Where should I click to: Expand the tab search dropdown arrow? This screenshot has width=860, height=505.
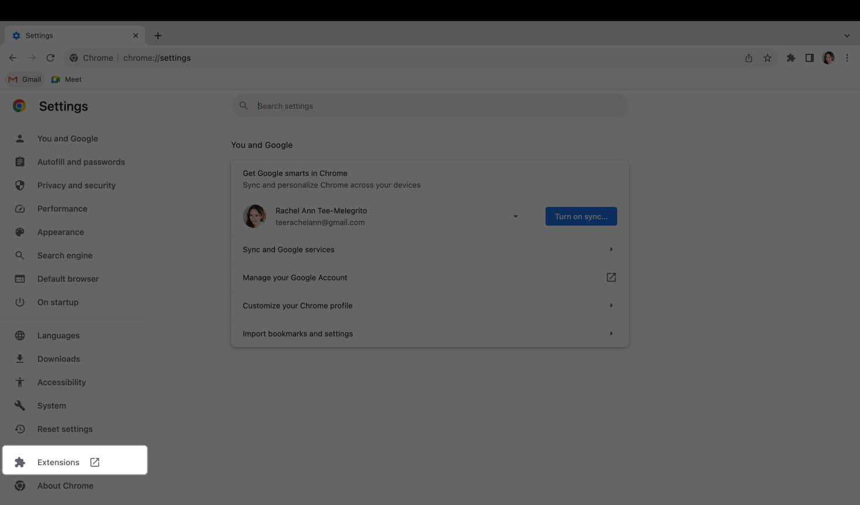[847, 36]
